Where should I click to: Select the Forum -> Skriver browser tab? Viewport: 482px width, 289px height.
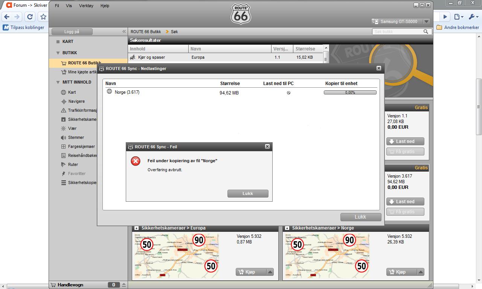point(26,5)
